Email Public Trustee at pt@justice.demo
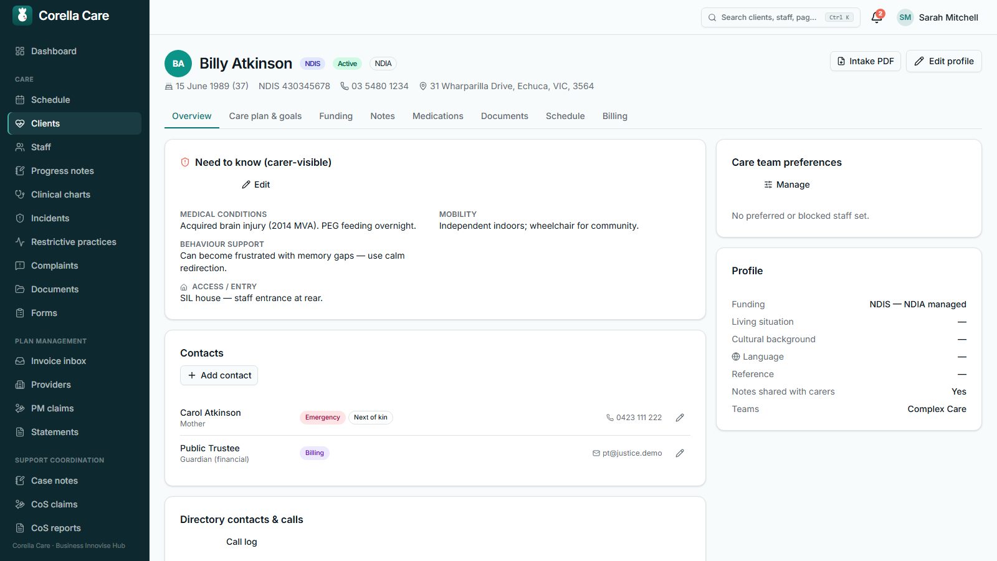This screenshot has height=561, width=997. (x=627, y=453)
